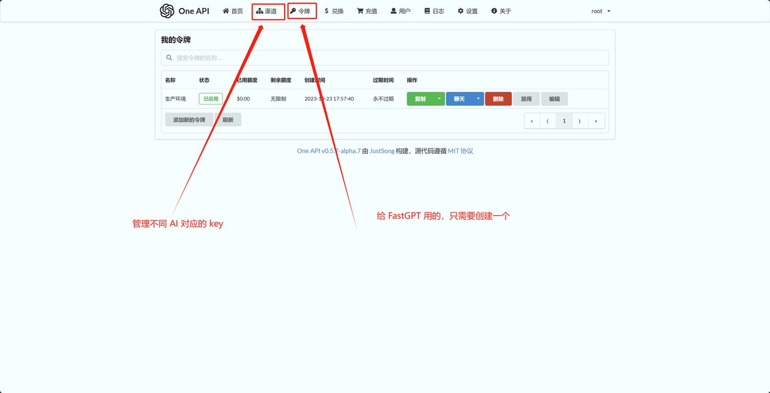770x393 pixels.
Task: Click 添加新的令牌 to add a token
Action: pos(189,120)
